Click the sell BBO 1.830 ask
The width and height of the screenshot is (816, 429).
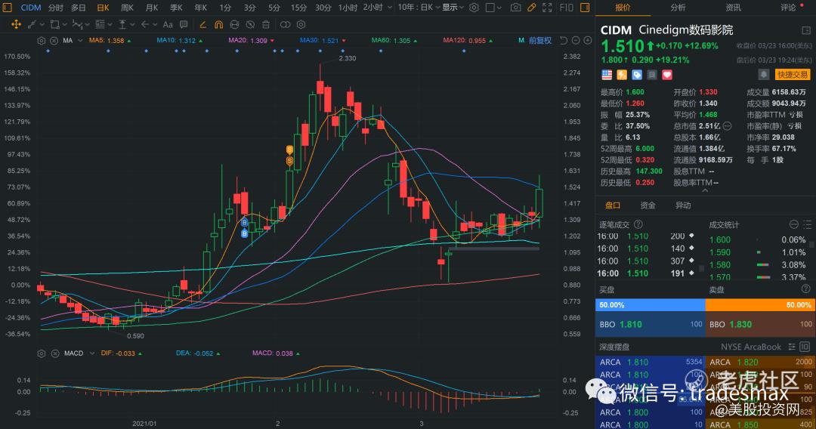coord(760,324)
